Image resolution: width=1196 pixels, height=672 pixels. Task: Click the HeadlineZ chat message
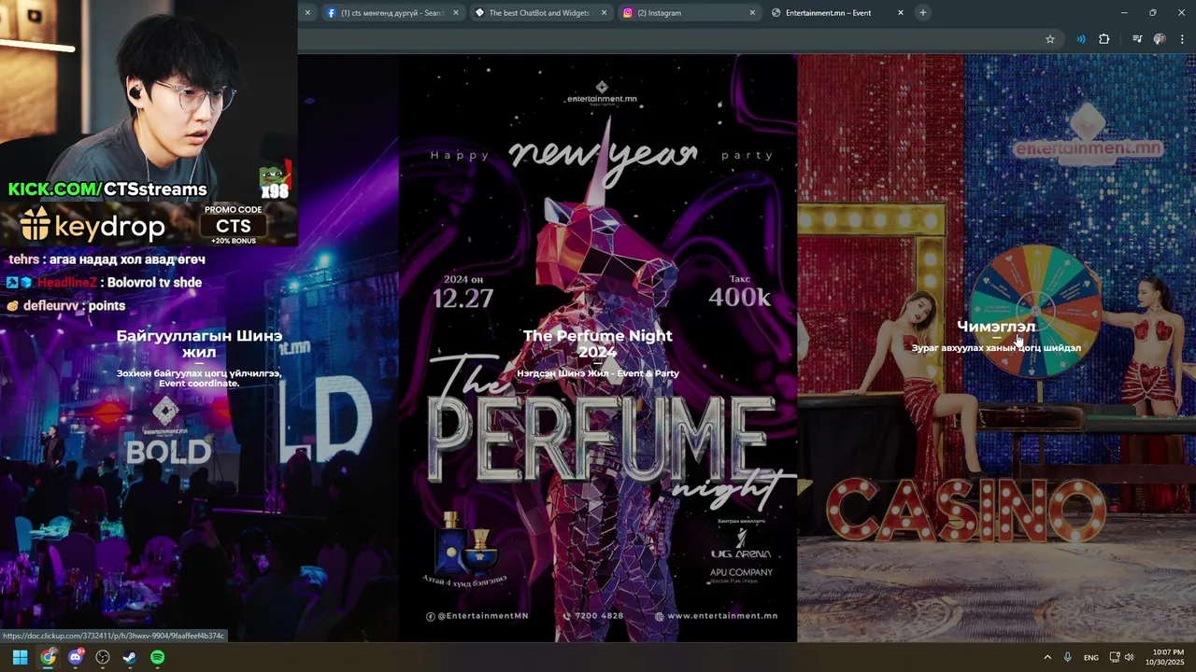click(104, 283)
